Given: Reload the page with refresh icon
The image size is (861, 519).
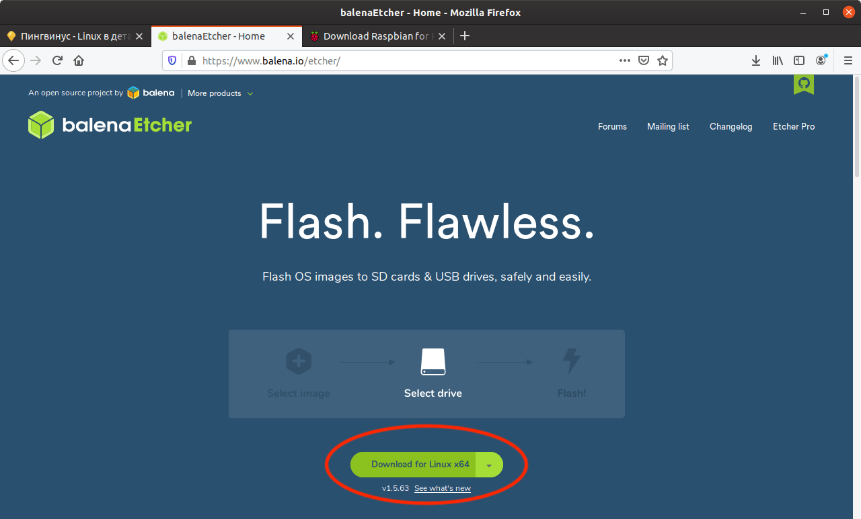Looking at the screenshot, I should click(57, 60).
